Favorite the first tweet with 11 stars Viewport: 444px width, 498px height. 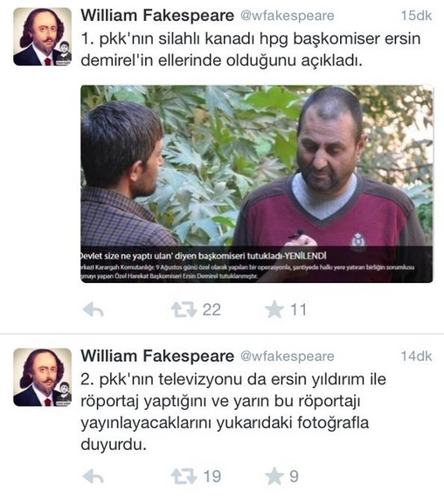click(274, 309)
